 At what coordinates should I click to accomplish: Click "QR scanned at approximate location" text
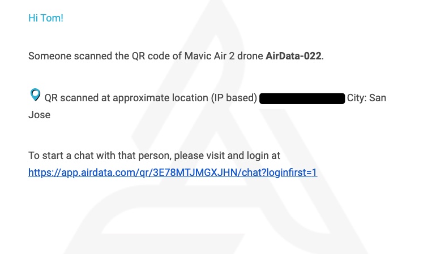click(x=126, y=98)
